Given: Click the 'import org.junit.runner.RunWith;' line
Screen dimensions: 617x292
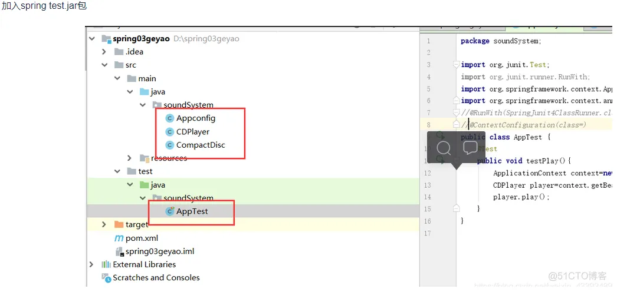Looking at the screenshot, I should tap(526, 77).
